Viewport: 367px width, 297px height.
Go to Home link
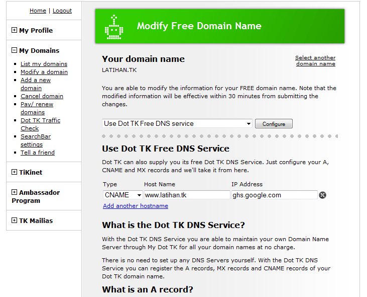click(38, 11)
